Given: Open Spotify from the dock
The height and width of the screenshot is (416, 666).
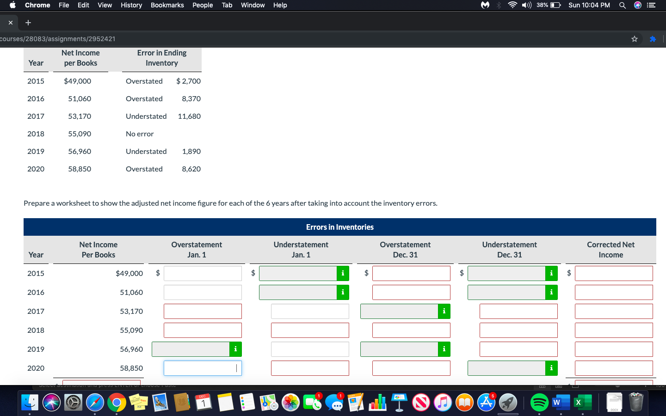Looking at the screenshot, I should (539, 403).
